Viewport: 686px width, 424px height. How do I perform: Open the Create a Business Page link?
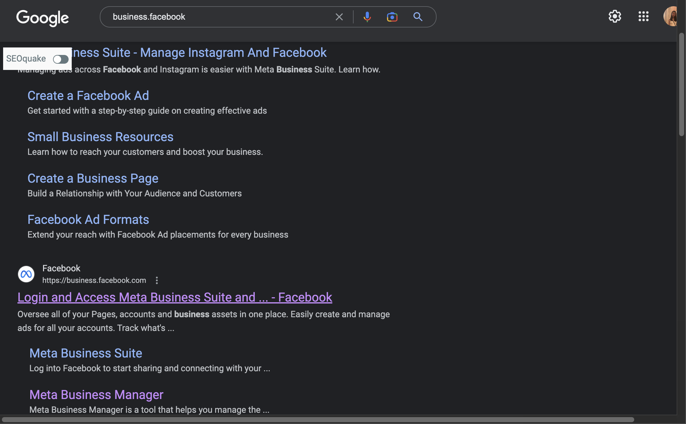(93, 178)
